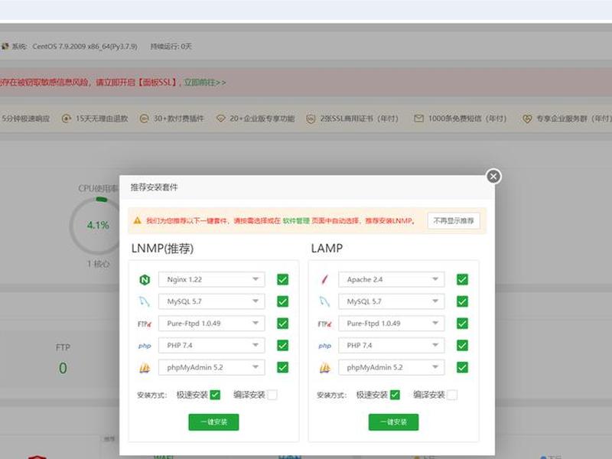Uncheck Pure-Ftpd 1.0.49 in LAMP
The height and width of the screenshot is (459, 612).
(462, 324)
